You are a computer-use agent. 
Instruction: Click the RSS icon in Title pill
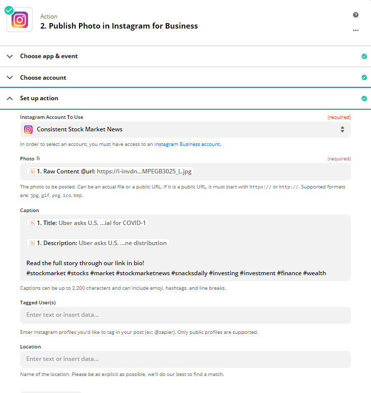32,223
